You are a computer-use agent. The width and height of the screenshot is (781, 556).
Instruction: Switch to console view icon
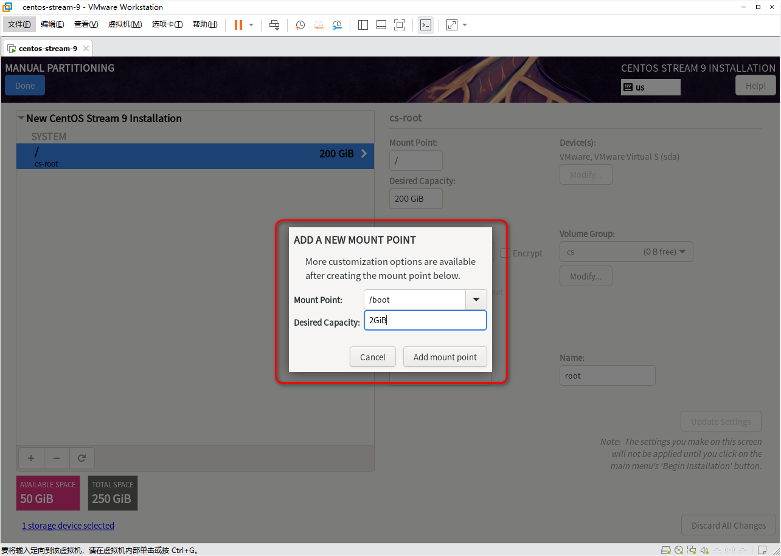coord(426,25)
